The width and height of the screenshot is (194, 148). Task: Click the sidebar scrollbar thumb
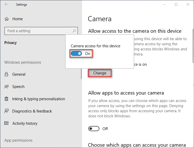pos(81,74)
